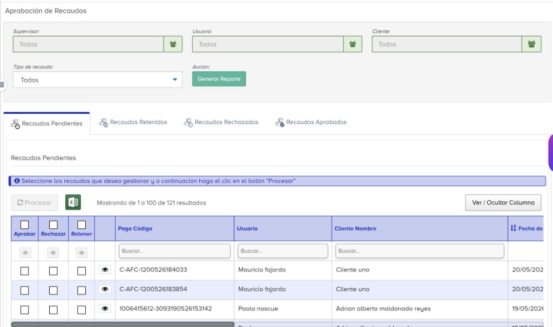Tick Aprobar checkbox for C-AFC-1200526183854
The height and width of the screenshot is (327, 553).
pos(25,290)
